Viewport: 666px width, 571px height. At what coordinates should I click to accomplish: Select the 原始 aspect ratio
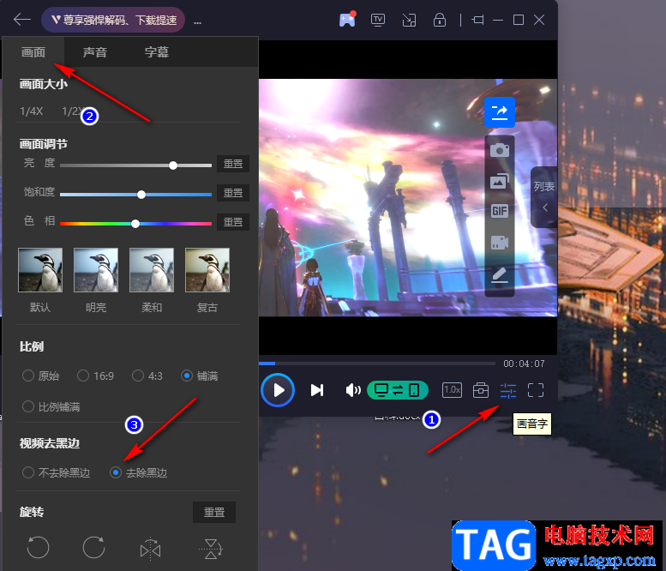coord(41,376)
